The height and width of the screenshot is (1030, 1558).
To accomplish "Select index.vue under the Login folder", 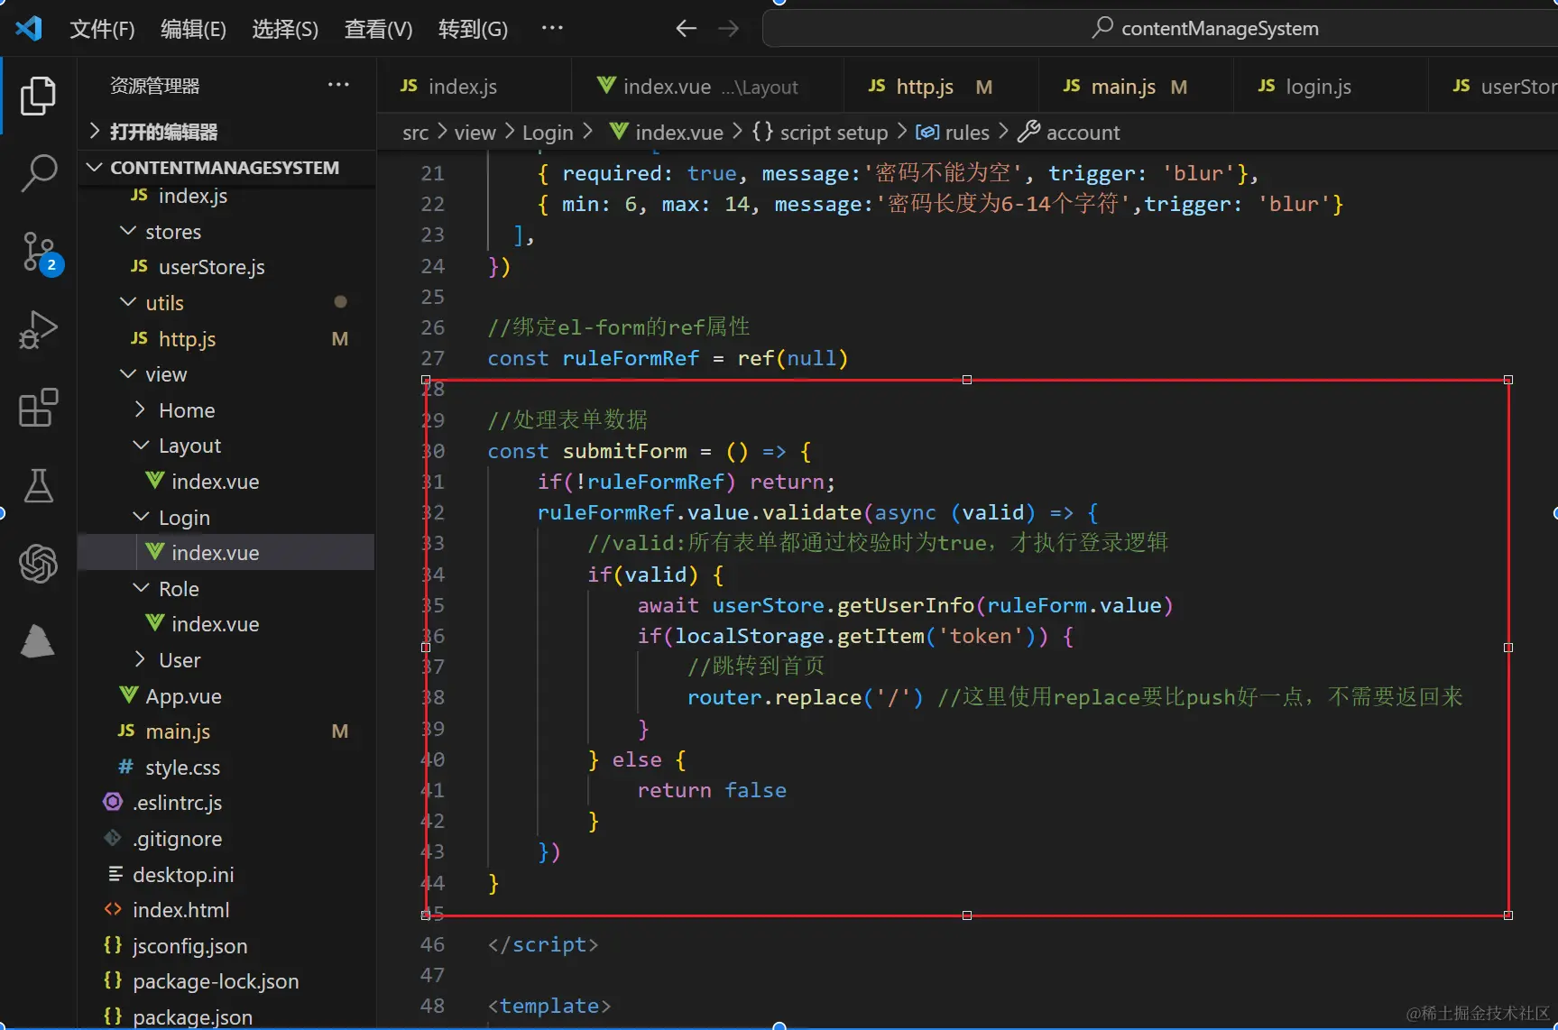I will tap(226, 553).
